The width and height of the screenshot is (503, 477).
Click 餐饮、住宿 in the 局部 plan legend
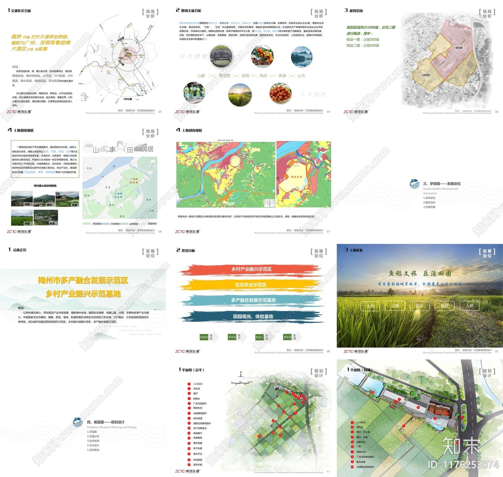362,437
